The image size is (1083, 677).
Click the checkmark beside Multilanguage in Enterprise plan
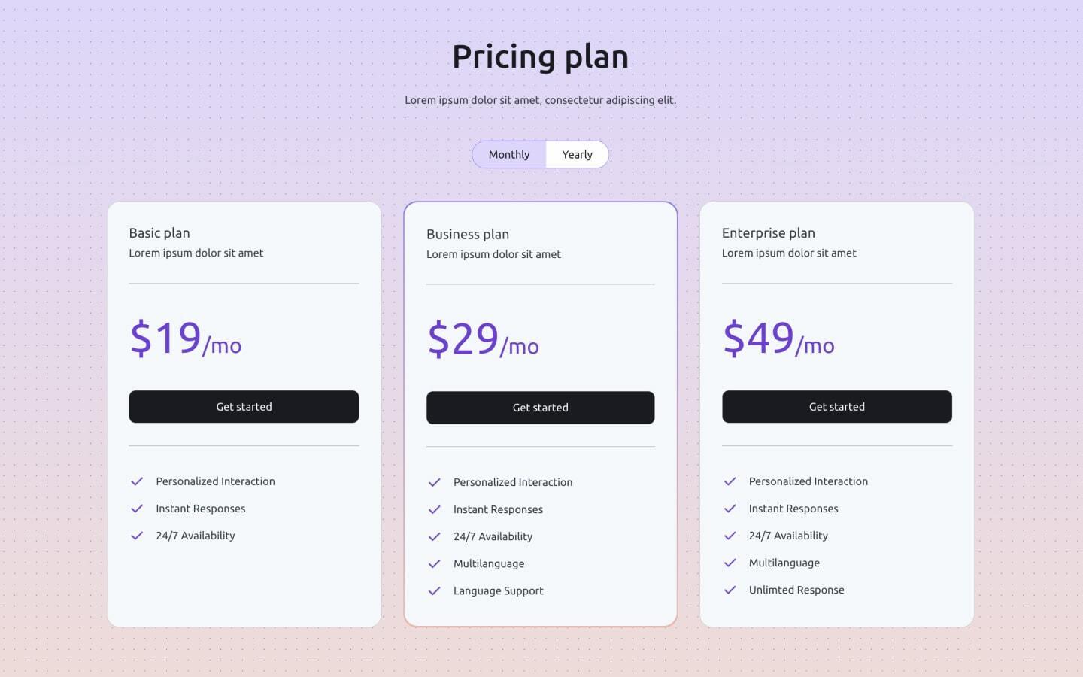pos(730,563)
